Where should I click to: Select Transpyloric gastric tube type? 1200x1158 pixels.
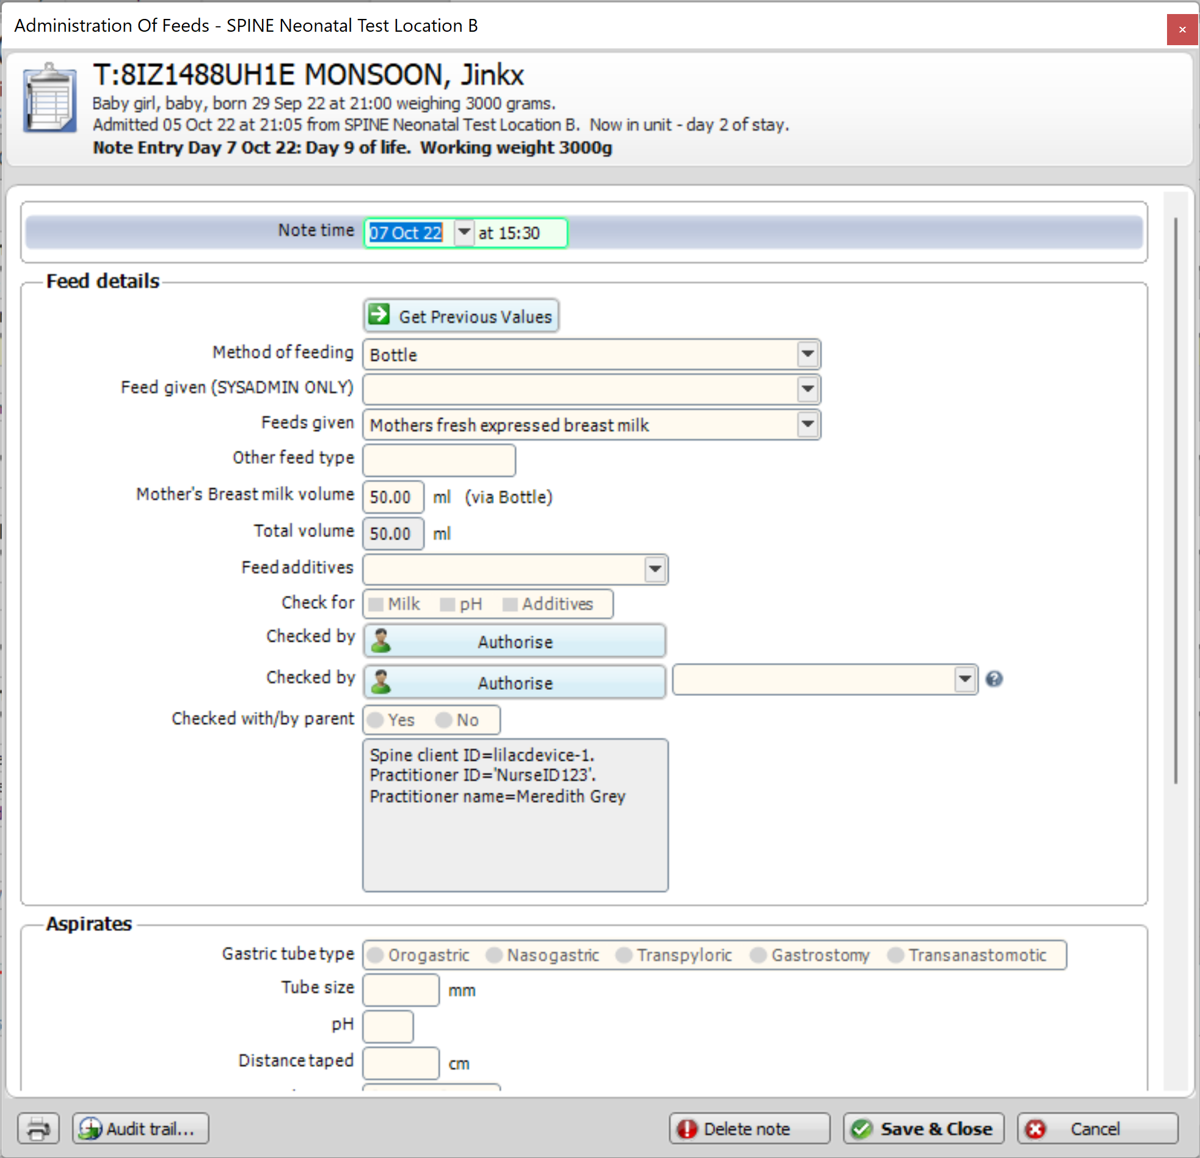pos(624,955)
